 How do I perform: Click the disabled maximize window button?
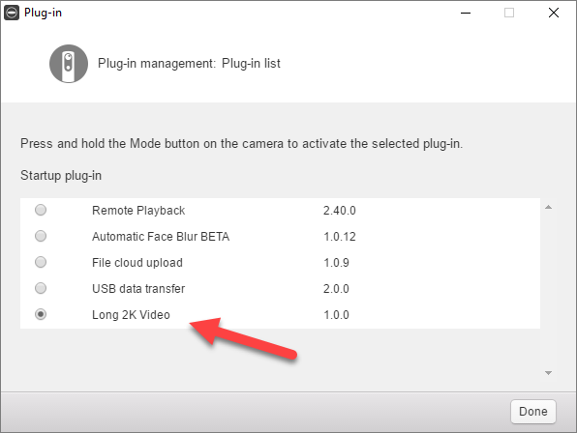tap(509, 13)
